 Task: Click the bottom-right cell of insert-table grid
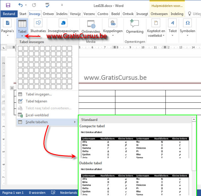point(70,87)
